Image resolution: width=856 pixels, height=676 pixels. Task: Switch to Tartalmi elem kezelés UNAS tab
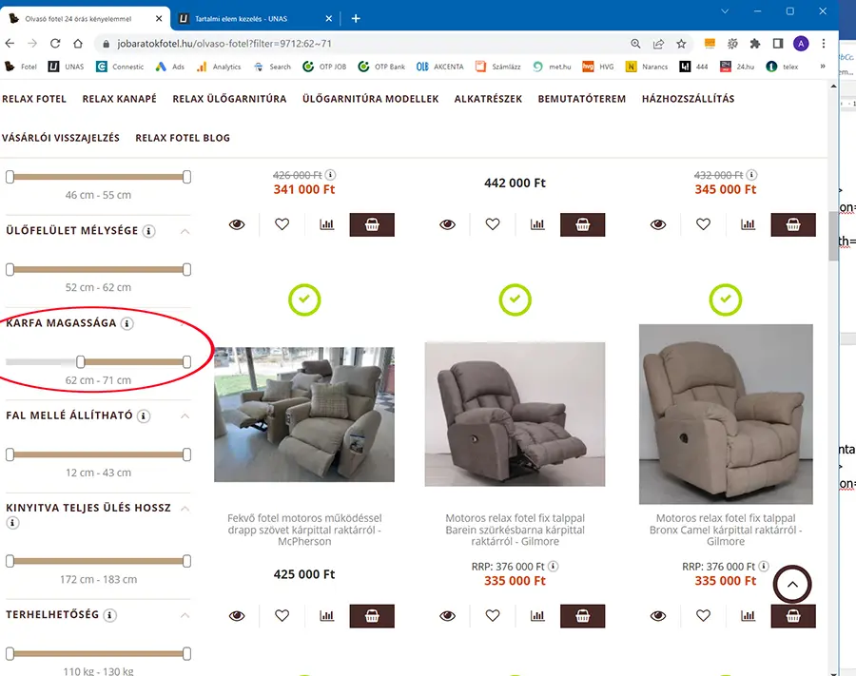pyautogui.click(x=242, y=19)
